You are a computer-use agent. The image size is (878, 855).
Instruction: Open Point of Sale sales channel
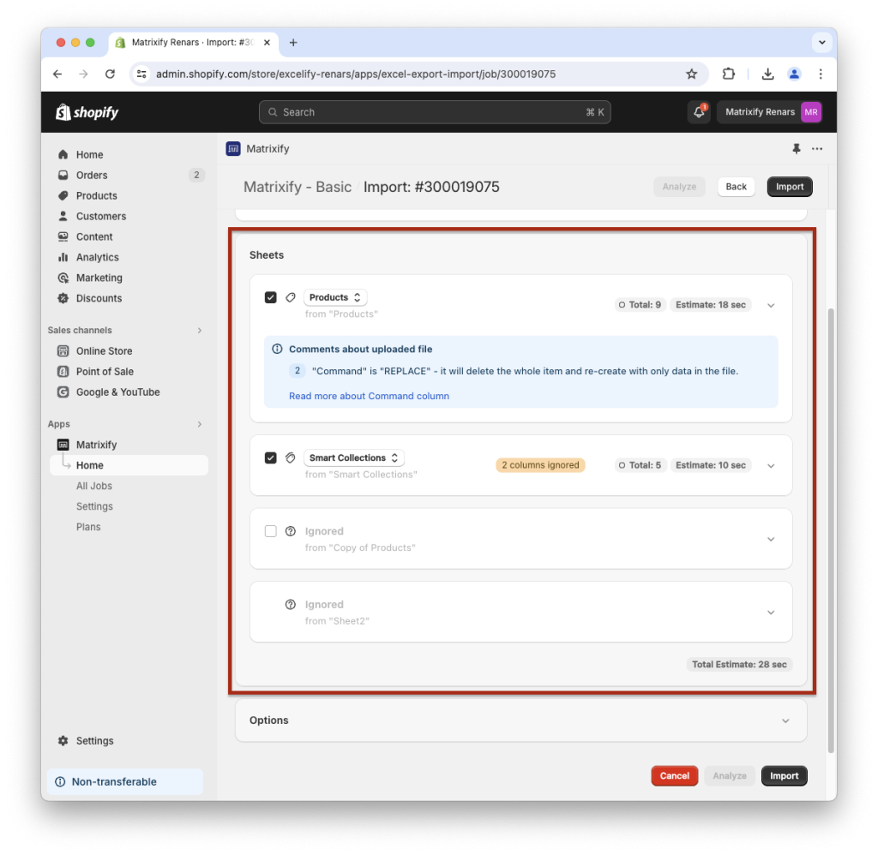105,371
